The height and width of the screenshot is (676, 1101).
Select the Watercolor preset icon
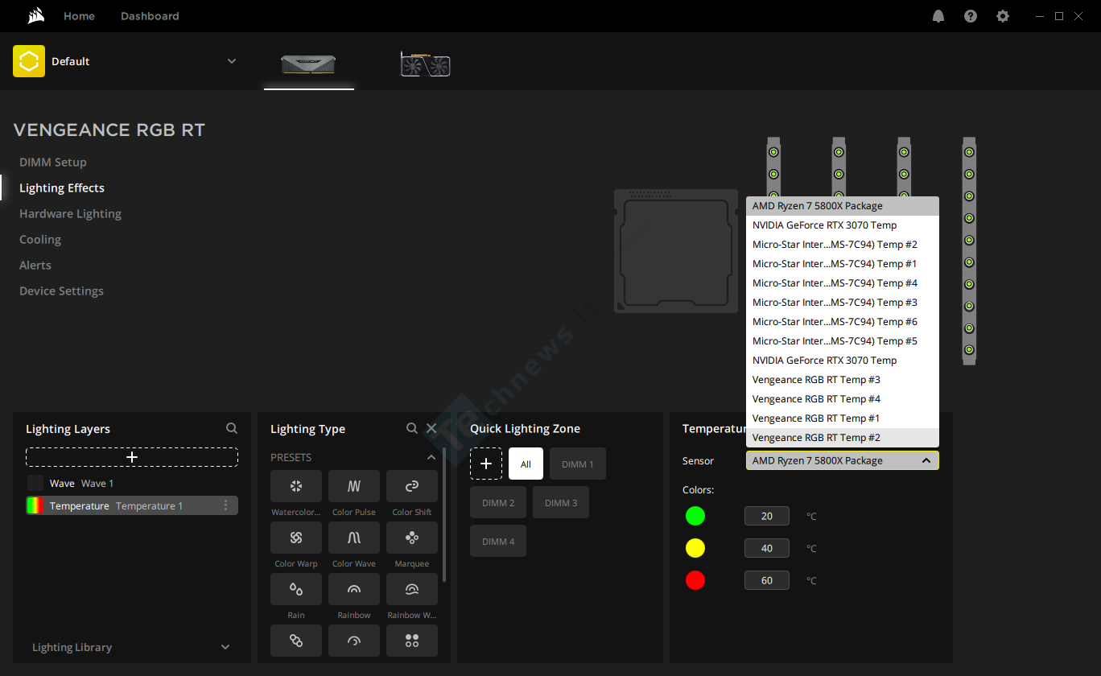[x=296, y=486]
